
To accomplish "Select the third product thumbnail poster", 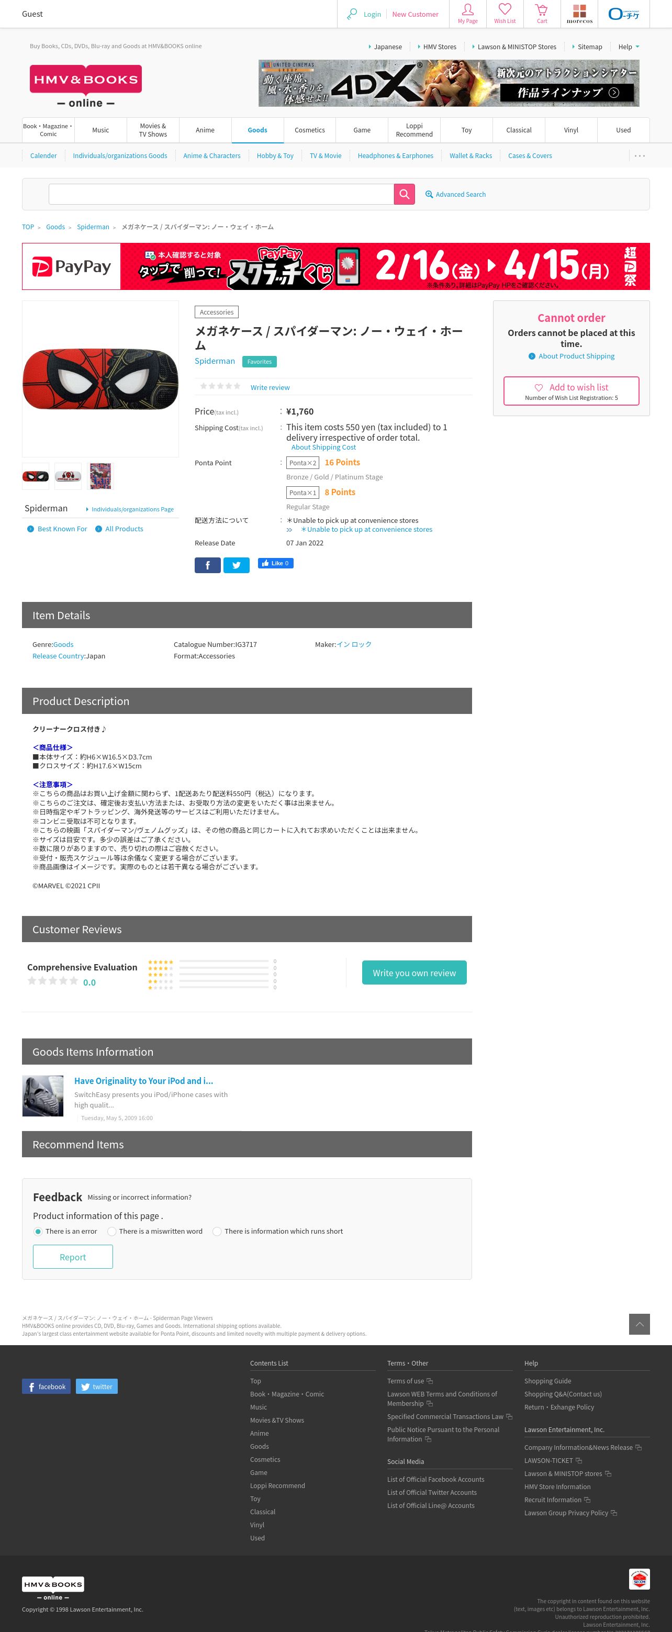I will 100,476.
